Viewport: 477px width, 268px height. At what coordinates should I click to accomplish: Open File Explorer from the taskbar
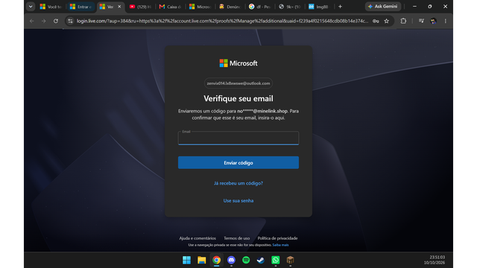201,260
